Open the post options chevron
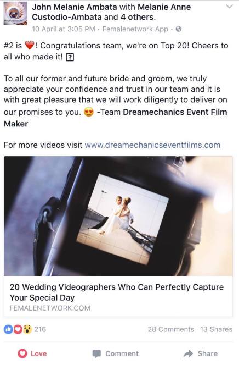The height and width of the screenshot is (365, 239). pyautogui.click(x=229, y=7)
